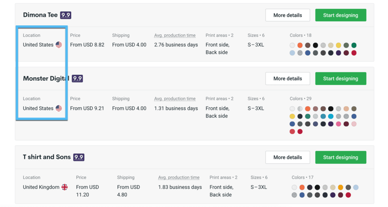Click Dimona Tee's Avg. production time label
Viewport: 388px width, 207px height.
coord(175,35)
